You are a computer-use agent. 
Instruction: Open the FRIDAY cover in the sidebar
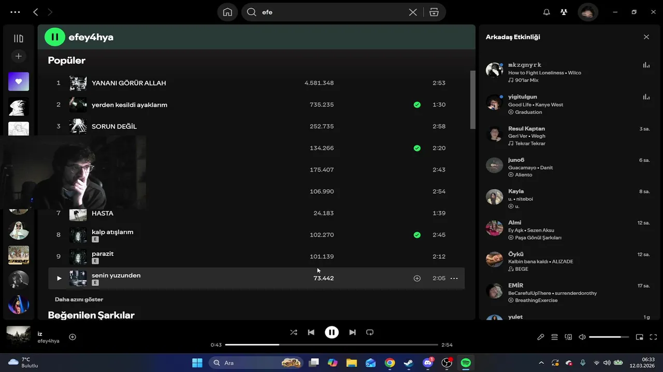pyautogui.click(x=19, y=255)
